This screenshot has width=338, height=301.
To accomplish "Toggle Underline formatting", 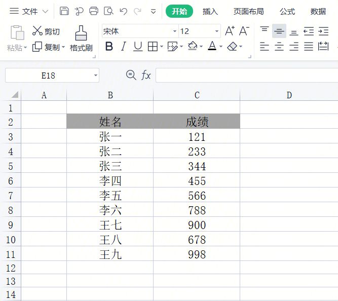I will tap(138, 46).
